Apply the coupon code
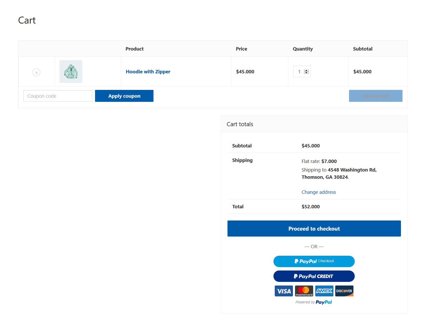429x328 pixels. [x=124, y=96]
